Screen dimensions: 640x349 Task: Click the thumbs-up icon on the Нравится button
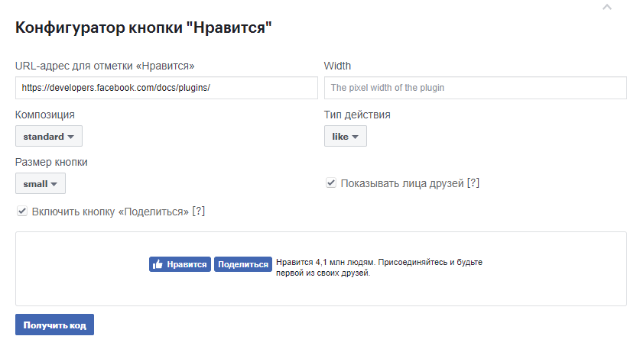click(x=158, y=264)
